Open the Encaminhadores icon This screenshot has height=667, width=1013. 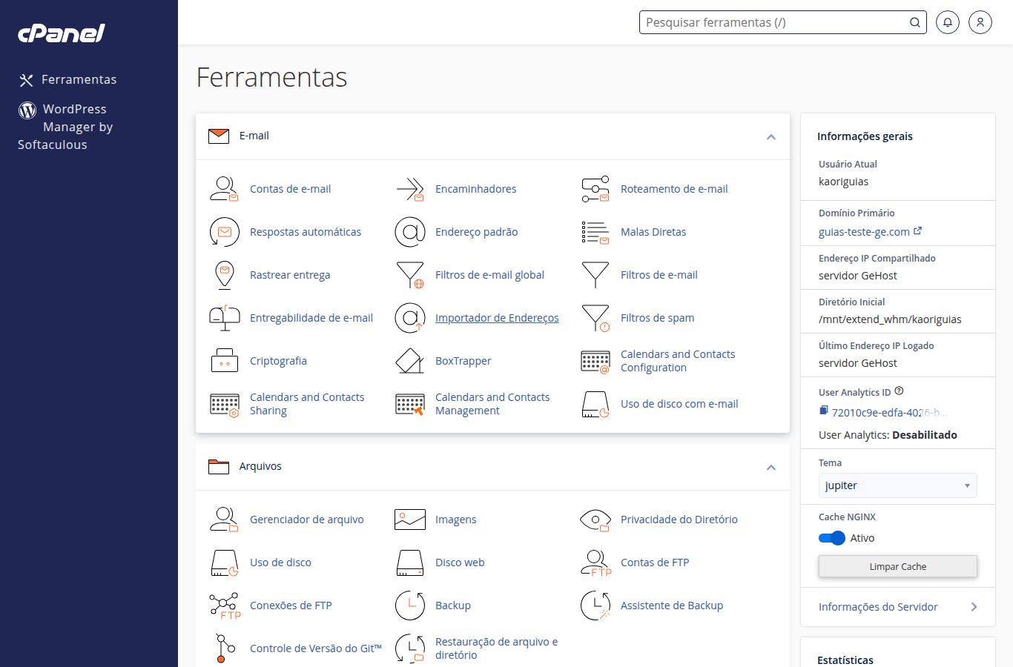coord(410,189)
